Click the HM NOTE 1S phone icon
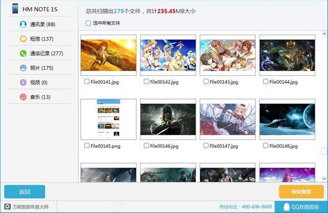 pos(15,9)
